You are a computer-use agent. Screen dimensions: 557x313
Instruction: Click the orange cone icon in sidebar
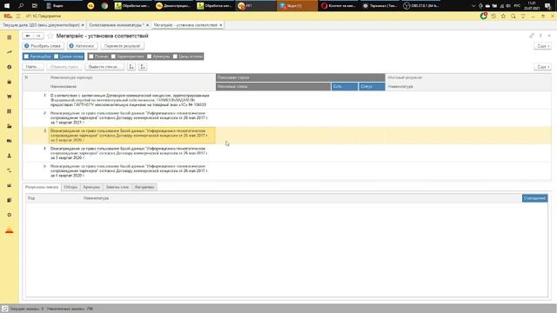tap(10, 230)
